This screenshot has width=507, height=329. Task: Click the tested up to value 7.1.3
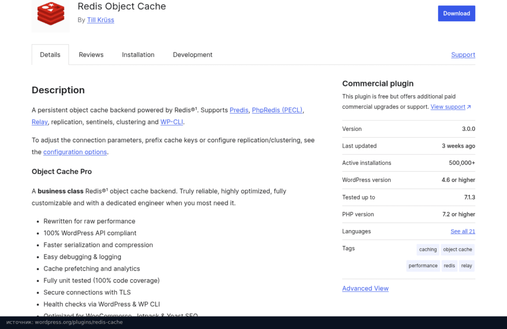tap(469, 197)
